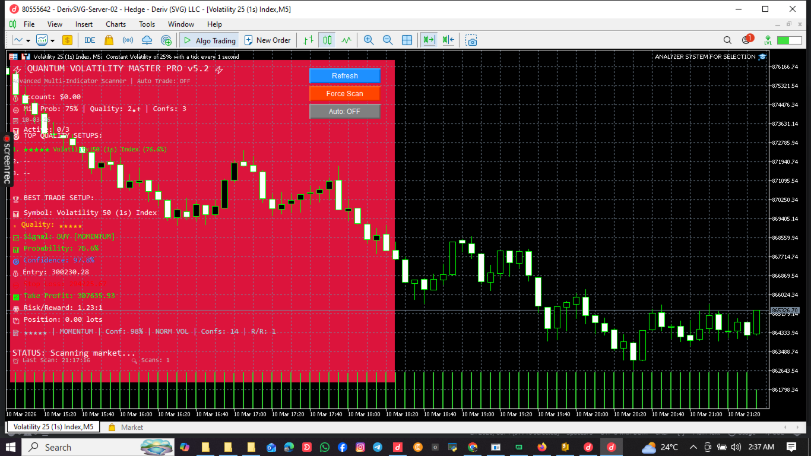Open the Insert menu
This screenshot has height=456, width=811.
click(x=84, y=24)
